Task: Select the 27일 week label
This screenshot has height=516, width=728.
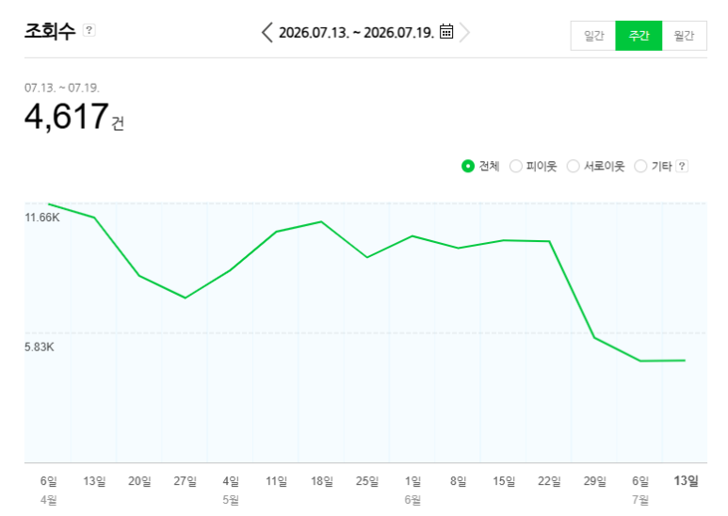Action: click(x=186, y=481)
